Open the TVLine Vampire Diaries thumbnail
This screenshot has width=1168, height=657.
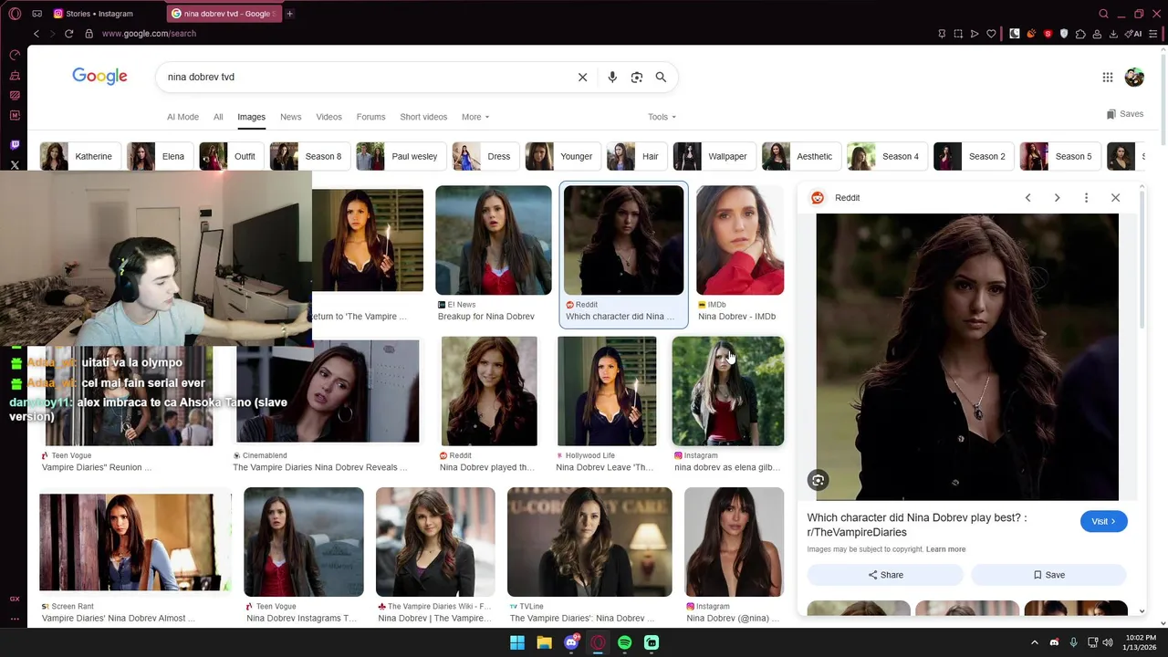click(589, 542)
